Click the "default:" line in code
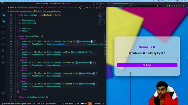188x105 pixels. pos(24,81)
